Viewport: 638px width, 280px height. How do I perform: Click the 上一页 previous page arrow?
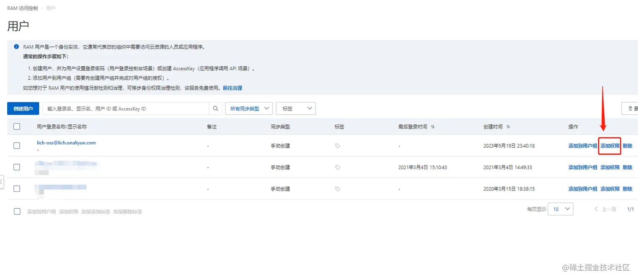pos(596,209)
